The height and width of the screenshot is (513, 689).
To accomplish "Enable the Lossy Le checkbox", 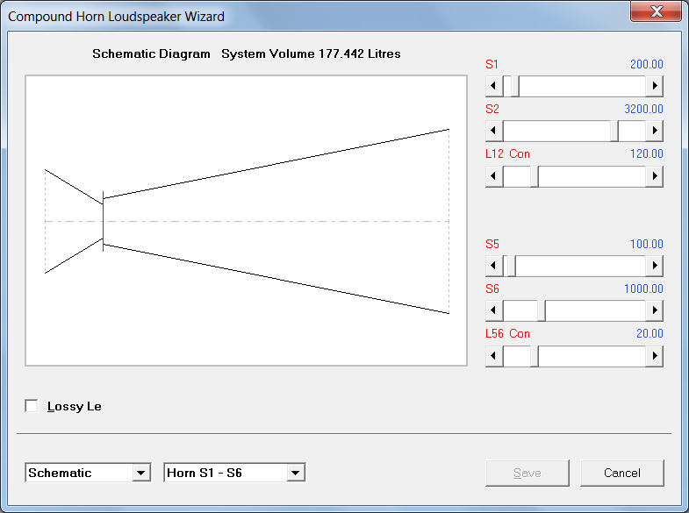I will 32,406.
